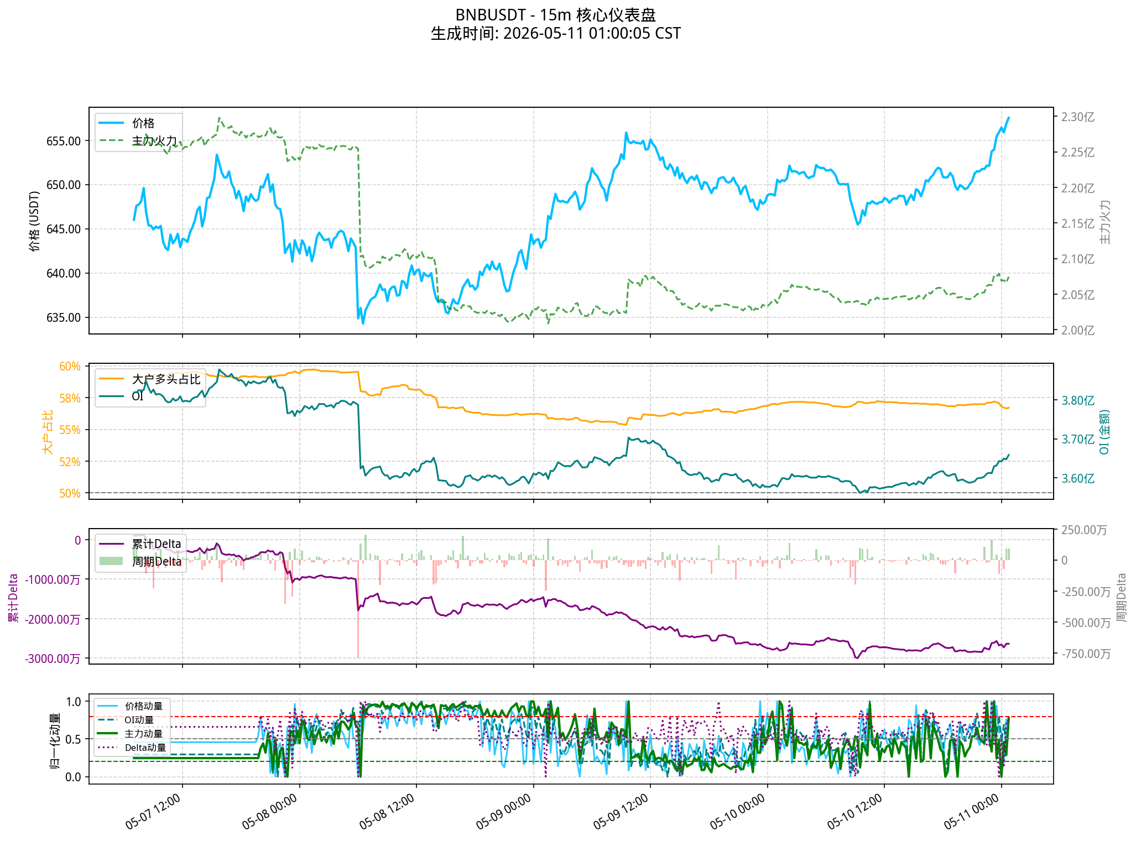
Task: Click the "生成时间: 2026-05-11 01:00:05 CST" subtitle
Action: [556, 34]
